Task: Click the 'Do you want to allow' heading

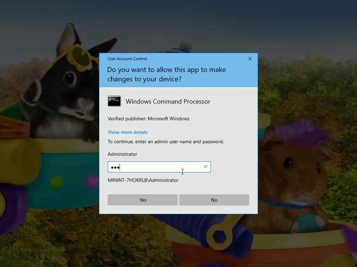Action: click(x=166, y=74)
